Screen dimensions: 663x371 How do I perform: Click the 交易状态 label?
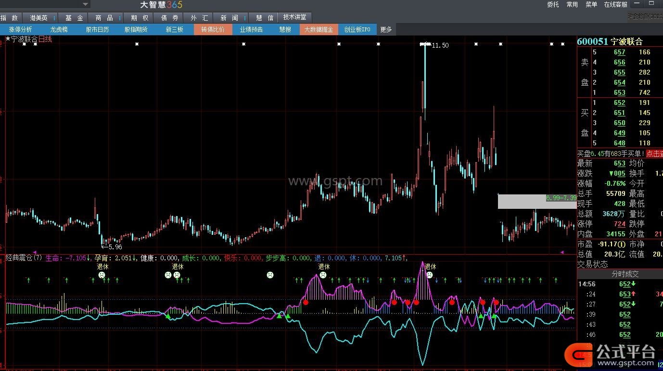click(593, 265)
